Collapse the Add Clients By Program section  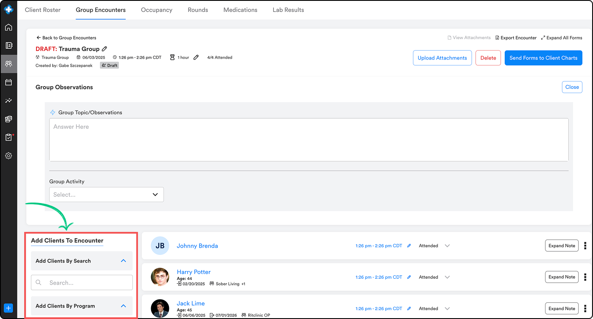[x=124, y=306]
